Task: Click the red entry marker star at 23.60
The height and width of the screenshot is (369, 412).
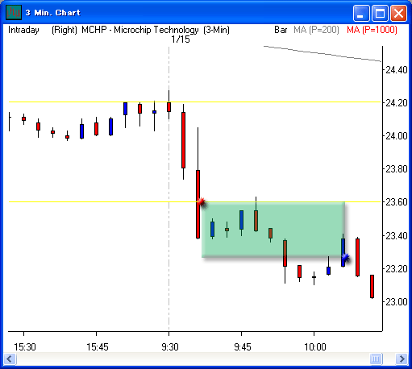Action: (202, 201)
